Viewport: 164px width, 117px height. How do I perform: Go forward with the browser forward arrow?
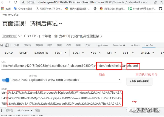[9, 2]
